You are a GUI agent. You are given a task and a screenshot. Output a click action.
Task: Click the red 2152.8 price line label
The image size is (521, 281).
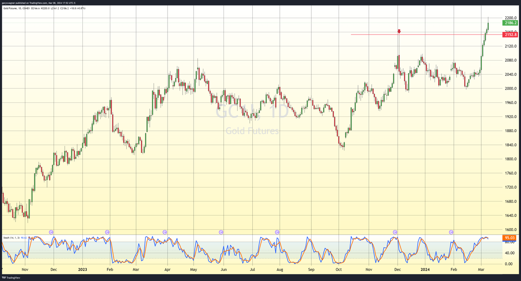click(x=509, y=35)
